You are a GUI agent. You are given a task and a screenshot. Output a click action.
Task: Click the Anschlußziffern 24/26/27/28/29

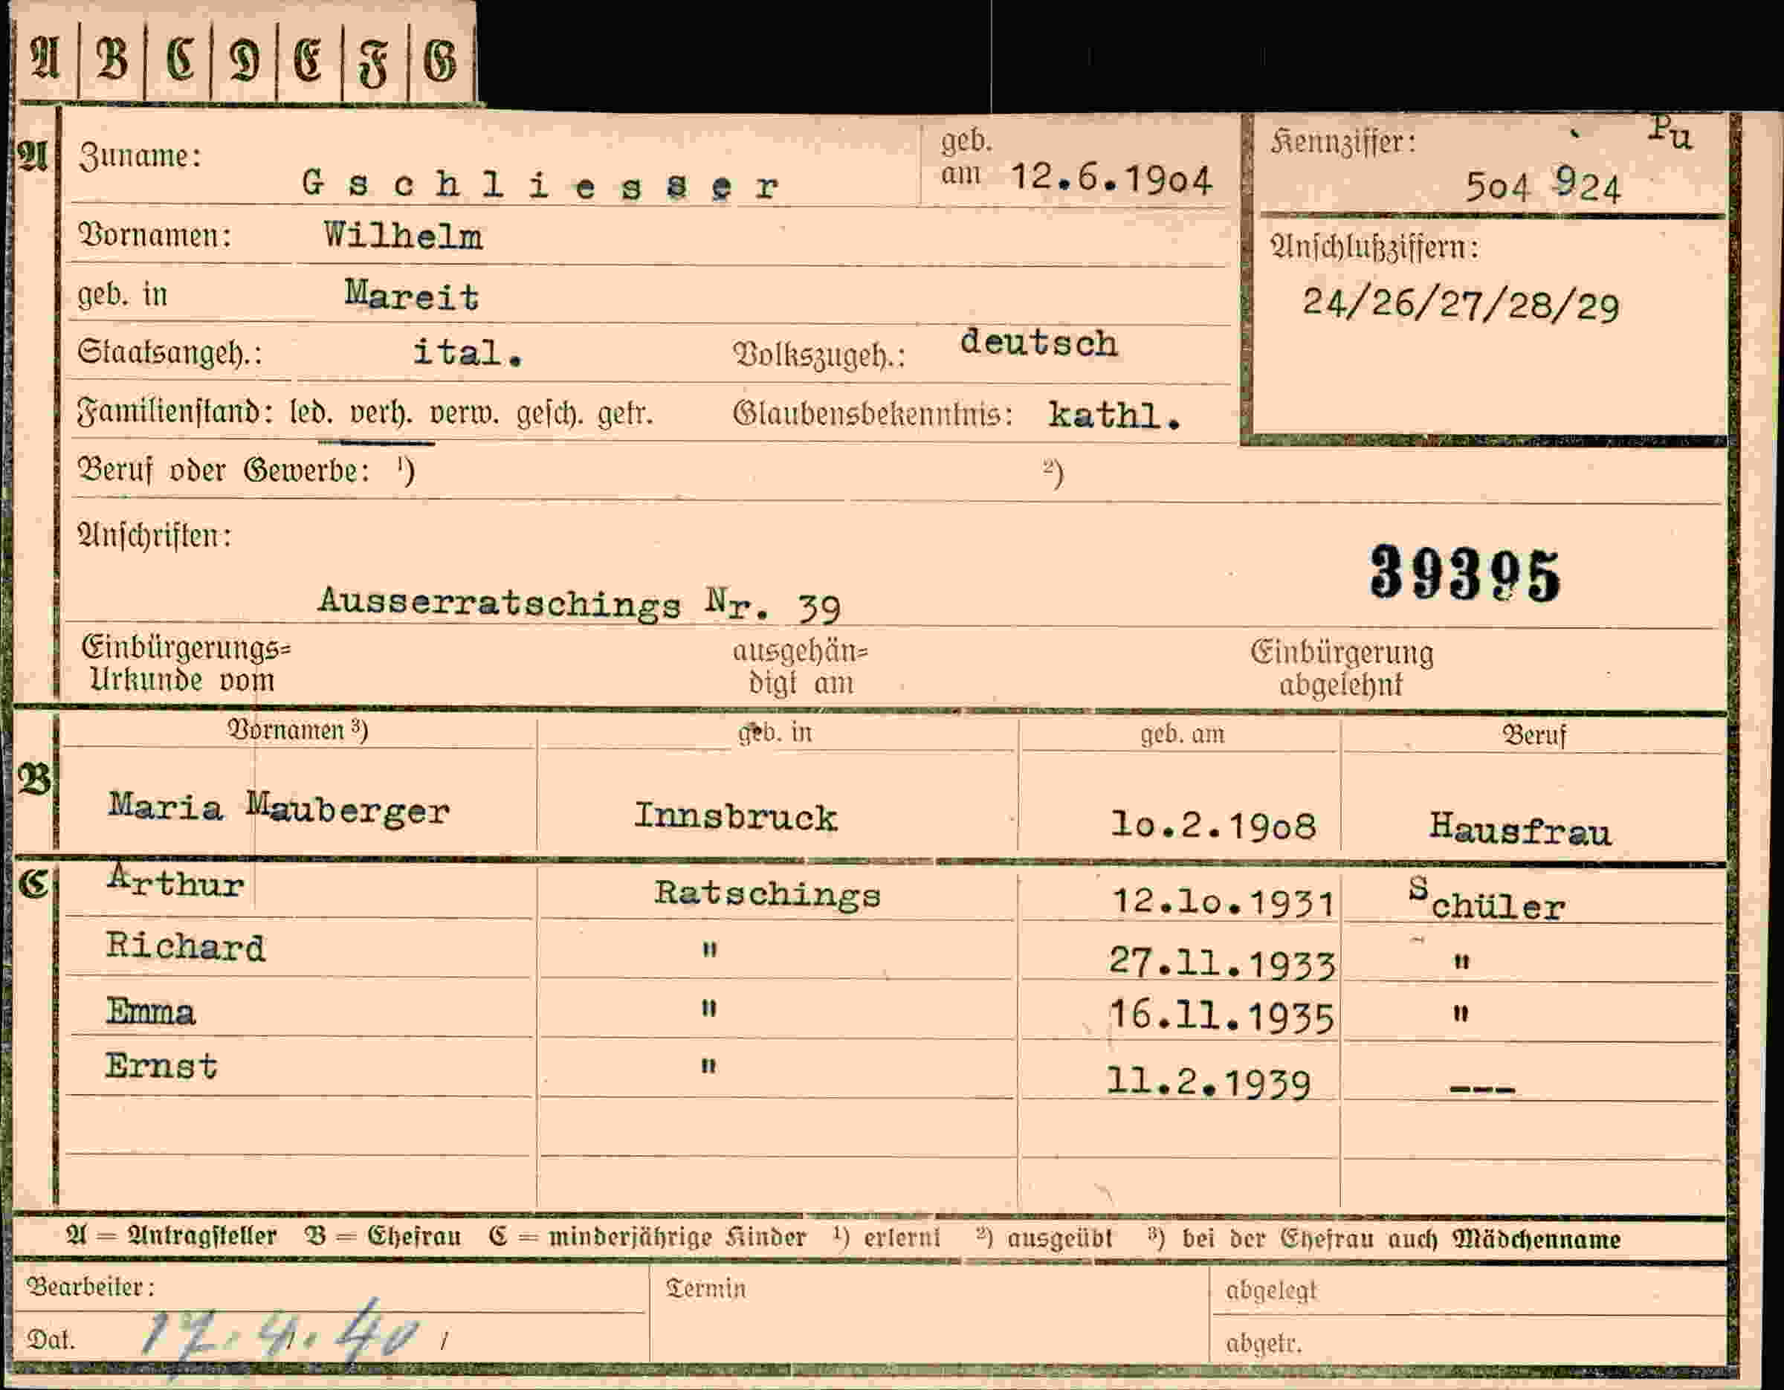point(1461,306)
